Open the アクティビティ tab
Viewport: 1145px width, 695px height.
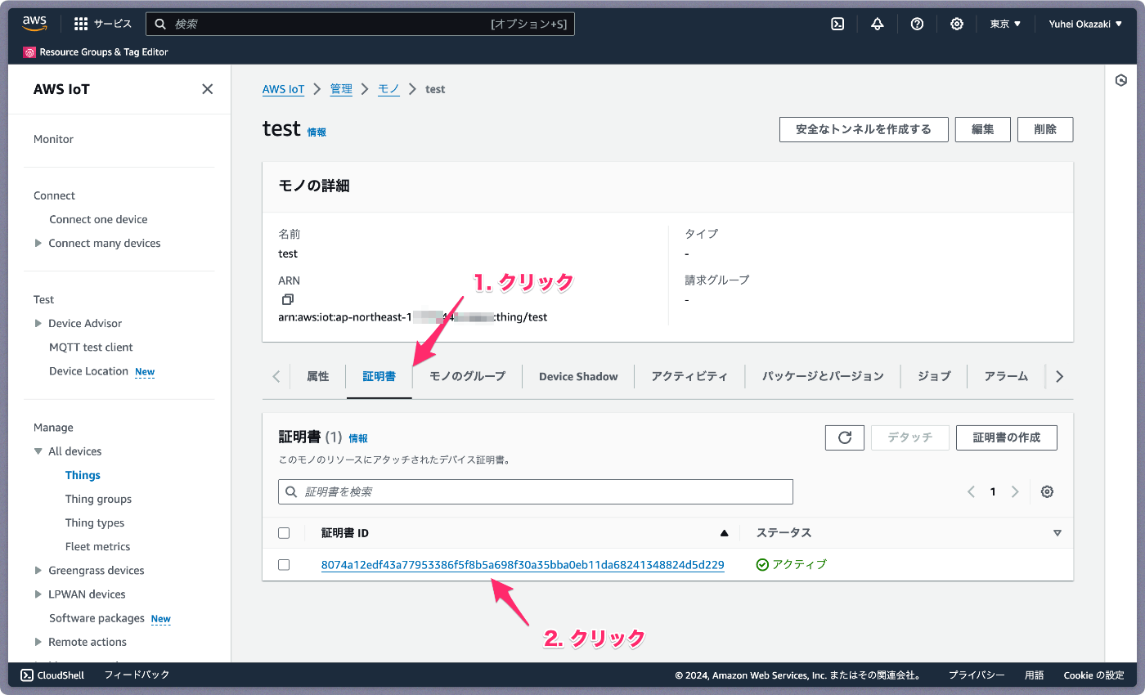689,376
